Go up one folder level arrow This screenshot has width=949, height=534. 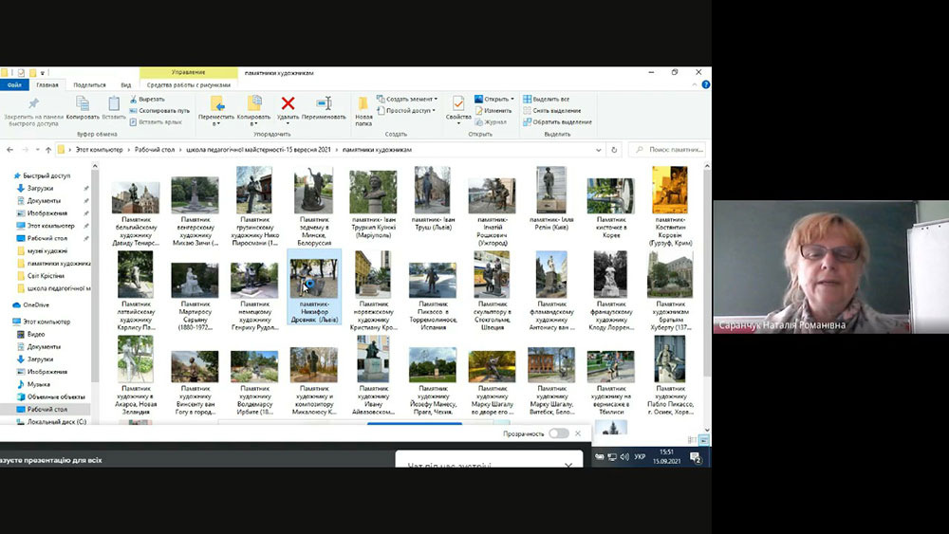[48, 149]
